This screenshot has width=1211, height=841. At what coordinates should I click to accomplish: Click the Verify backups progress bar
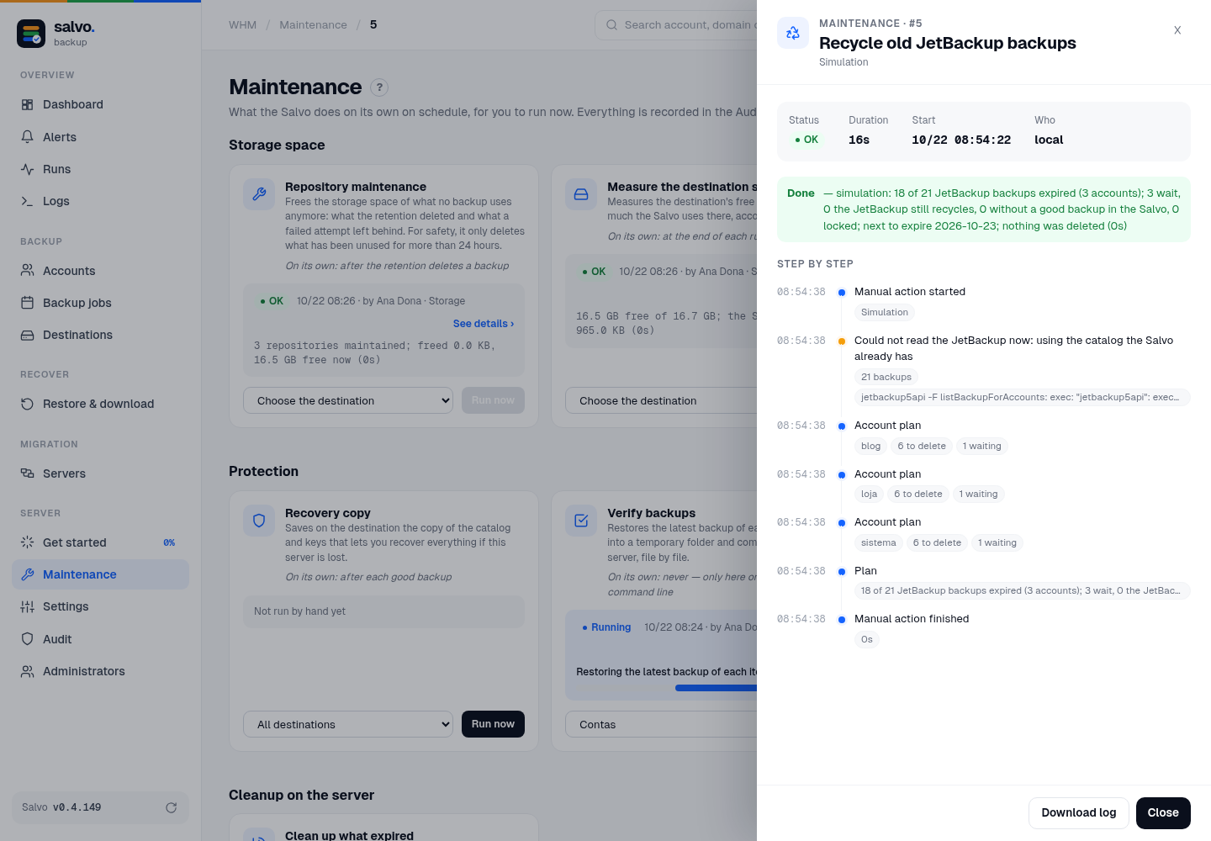coord(716,688)
